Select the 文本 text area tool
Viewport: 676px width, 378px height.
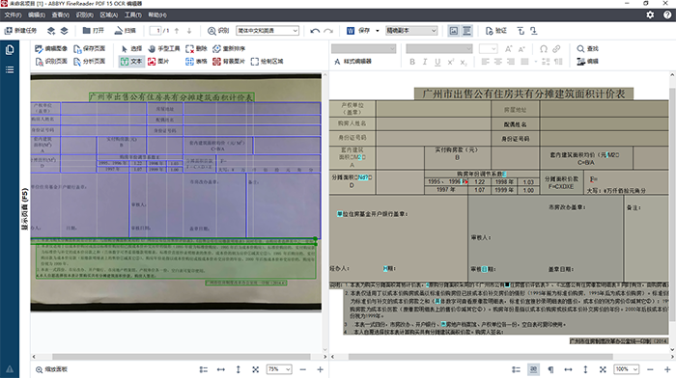pos(131,61)
